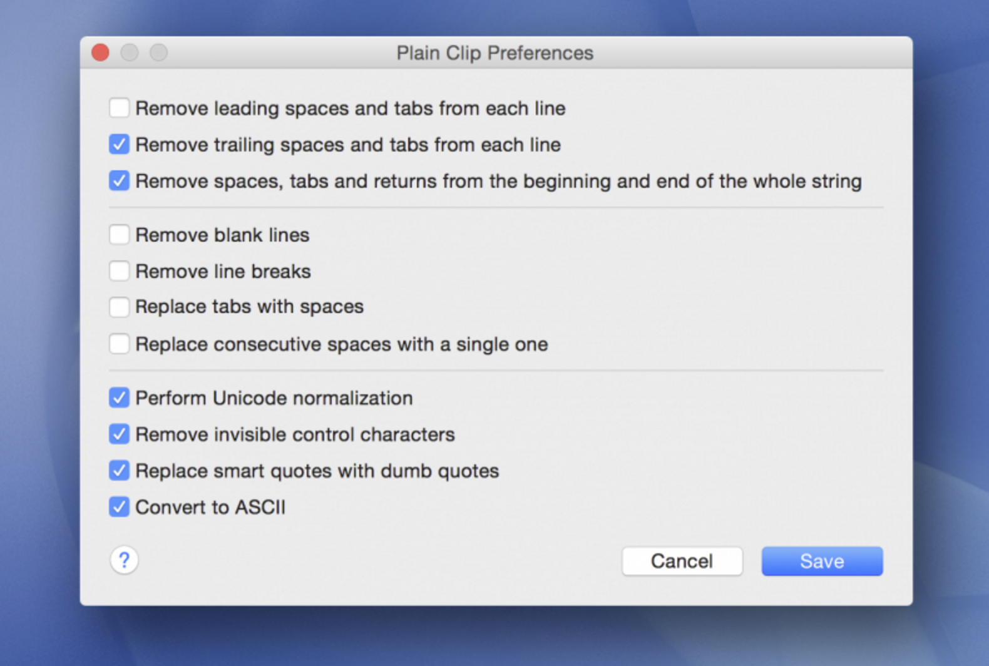This screenshot has width=989, height=666.
Task: Save the preferences
Action: tap(821, 561)
